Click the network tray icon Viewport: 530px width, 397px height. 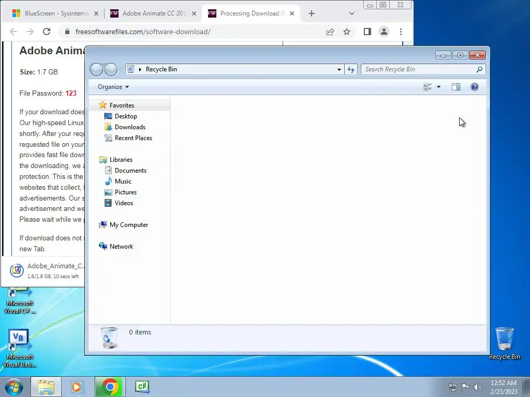click(x=452, y=387)
